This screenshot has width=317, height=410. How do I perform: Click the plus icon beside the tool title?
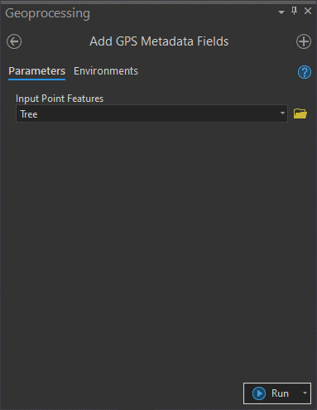304,41
